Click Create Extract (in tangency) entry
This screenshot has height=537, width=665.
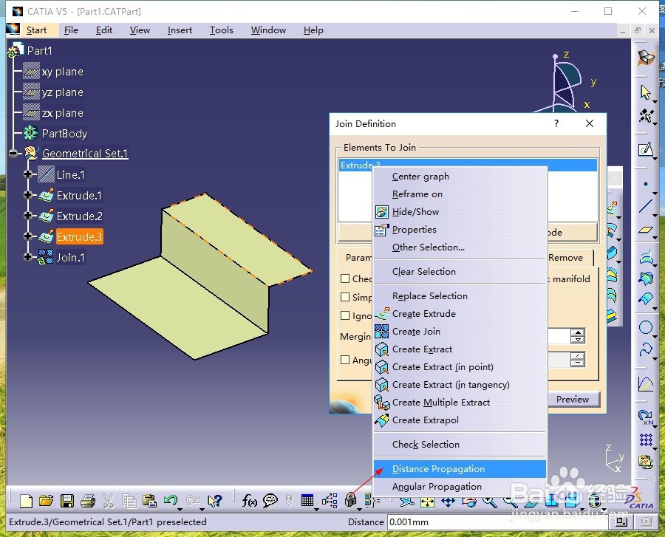coord(460,385)
